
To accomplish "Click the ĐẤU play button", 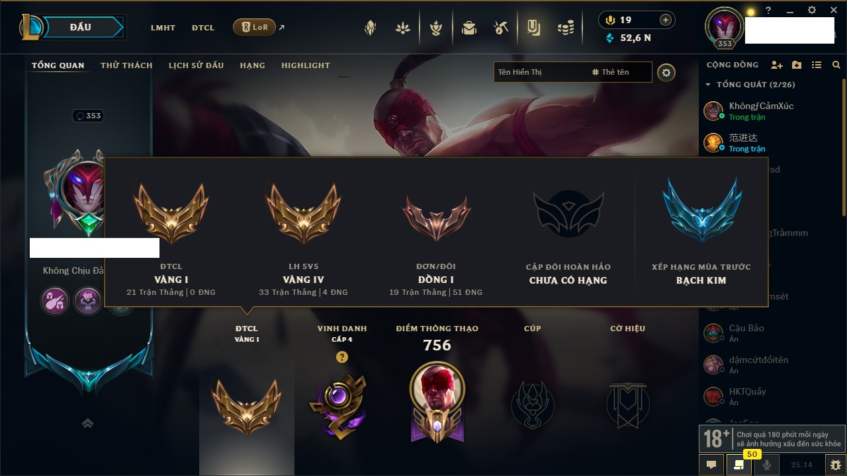I will click(81, 27).
